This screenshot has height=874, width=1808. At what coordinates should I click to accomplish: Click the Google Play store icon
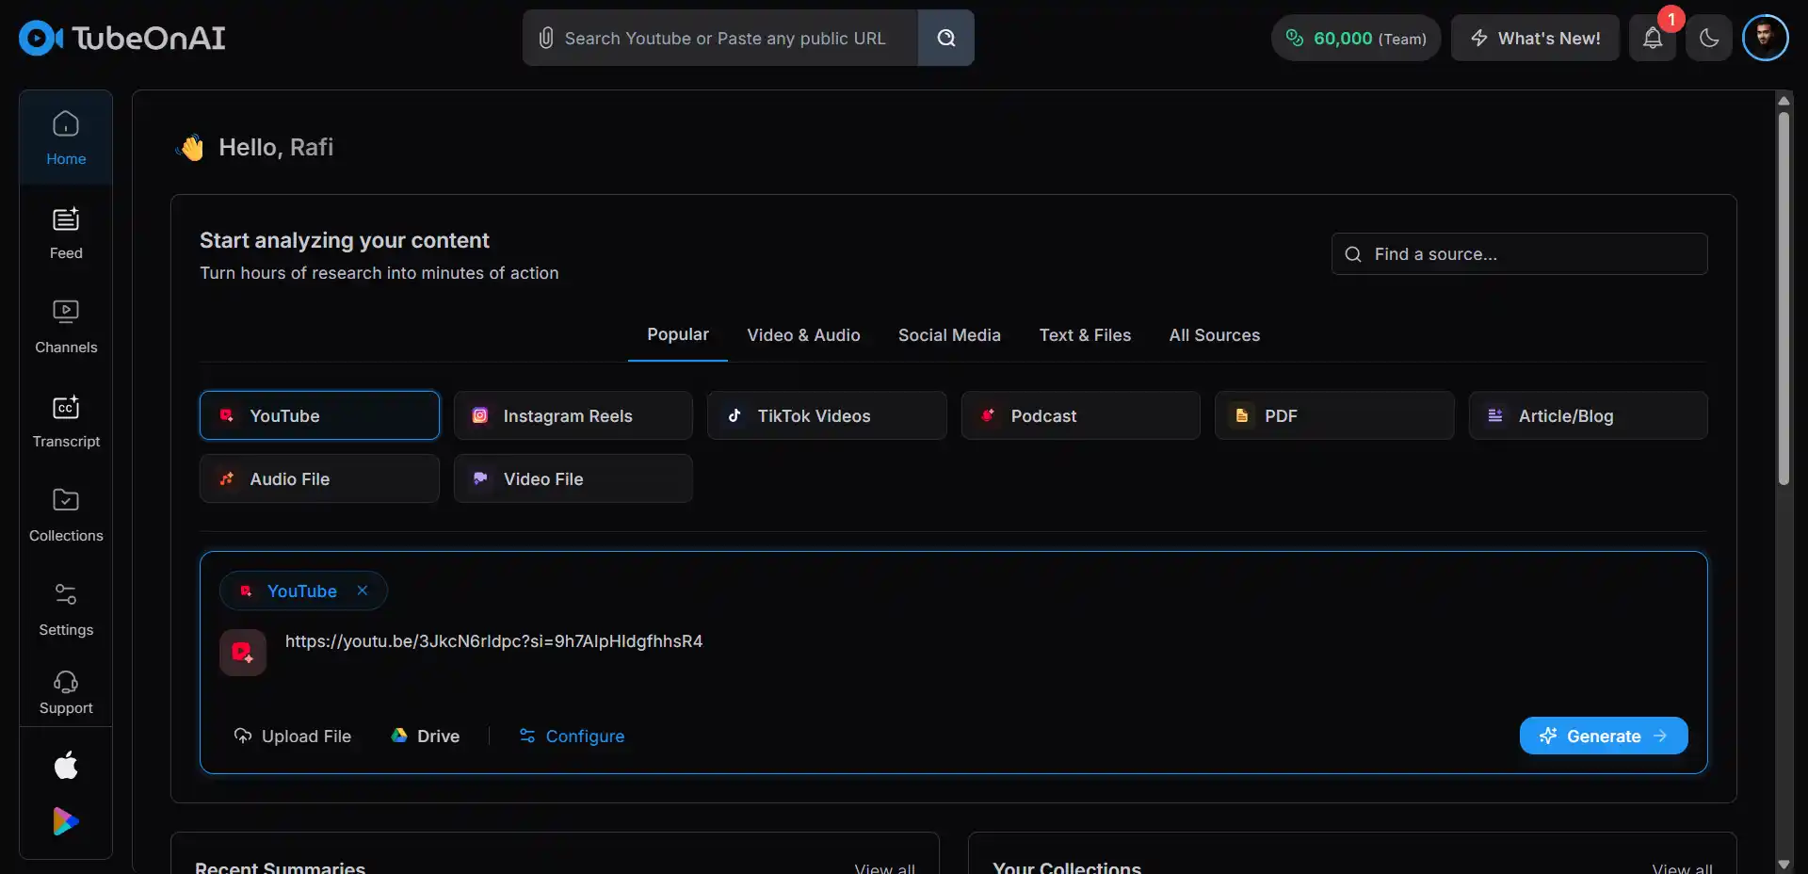[x=66, y=821]
